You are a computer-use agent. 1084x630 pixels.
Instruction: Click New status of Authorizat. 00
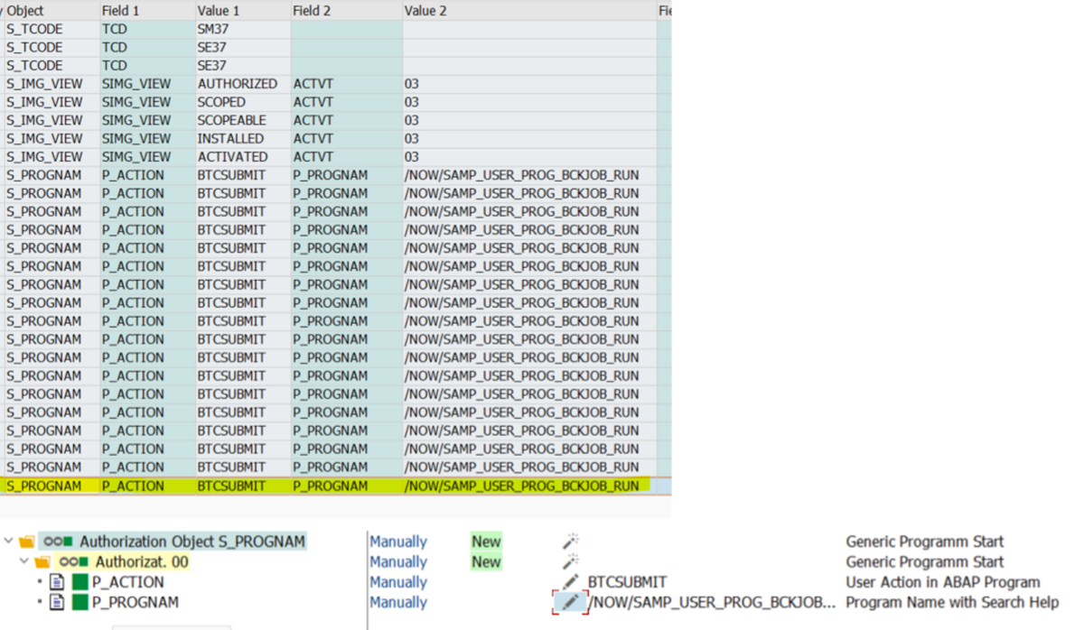click(486, 562)
